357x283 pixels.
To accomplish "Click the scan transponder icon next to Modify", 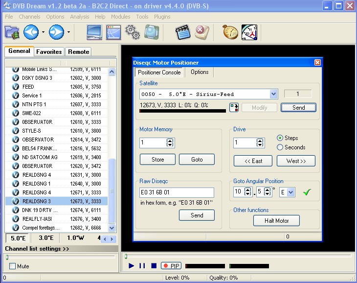I will [x=234, y=107].
